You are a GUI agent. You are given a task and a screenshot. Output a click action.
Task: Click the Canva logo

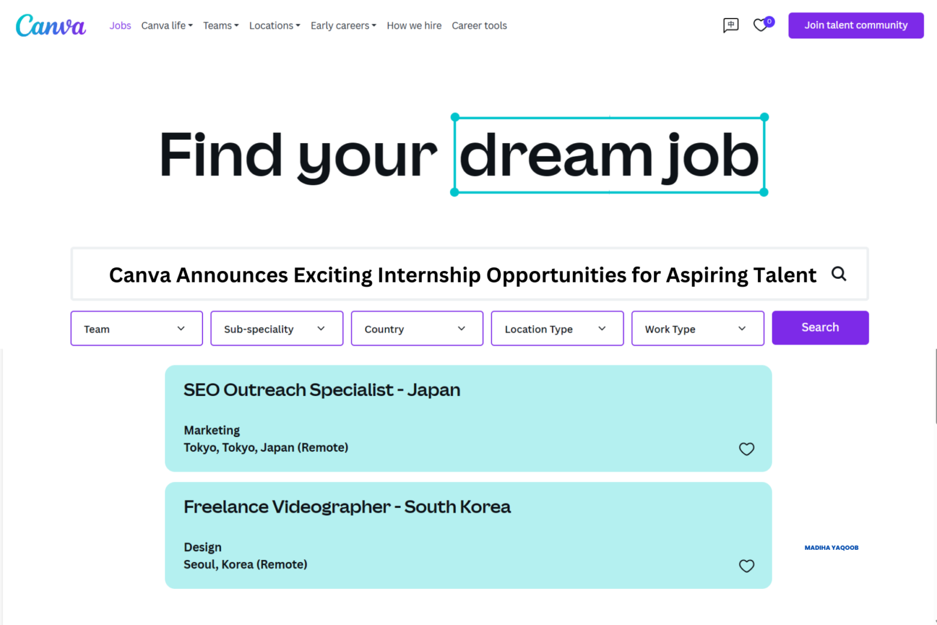point(50,25)
